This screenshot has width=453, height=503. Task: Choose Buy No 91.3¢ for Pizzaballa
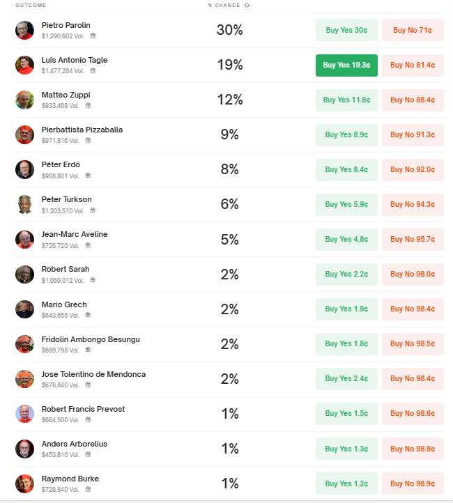413,134
